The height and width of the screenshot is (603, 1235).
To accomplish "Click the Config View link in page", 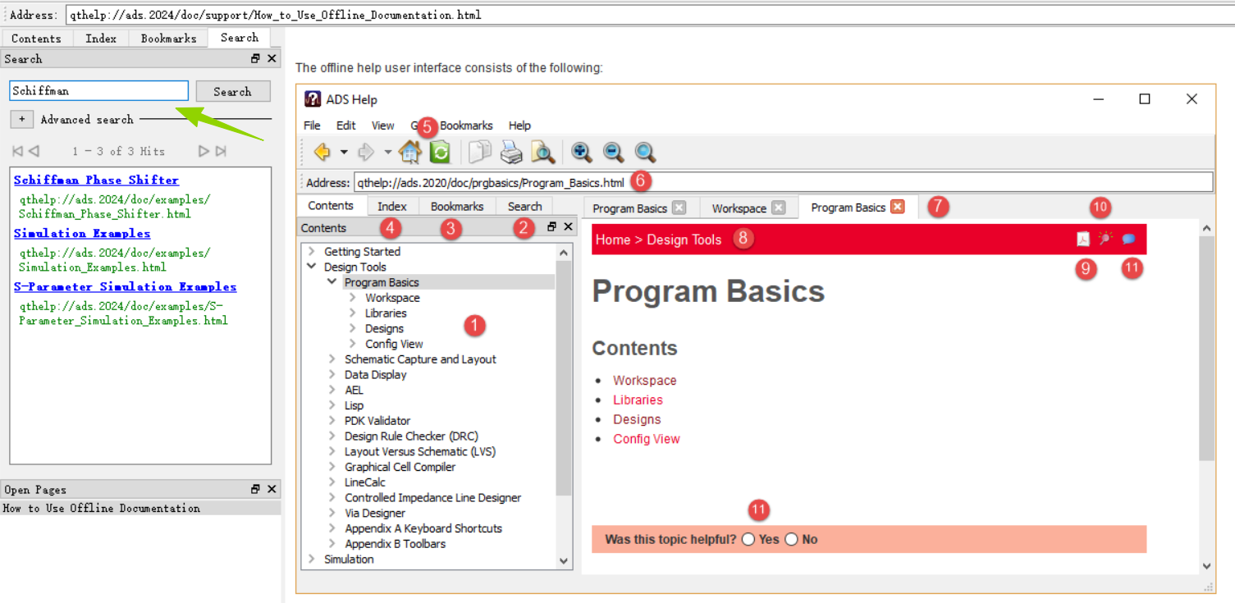I will (x=647, y=439).
